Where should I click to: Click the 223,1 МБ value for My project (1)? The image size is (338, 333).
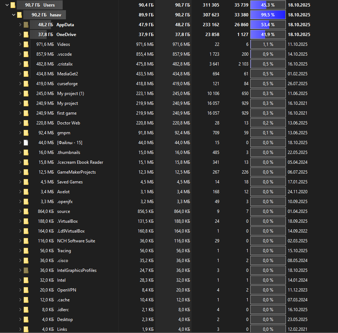(x=145, y=94)
